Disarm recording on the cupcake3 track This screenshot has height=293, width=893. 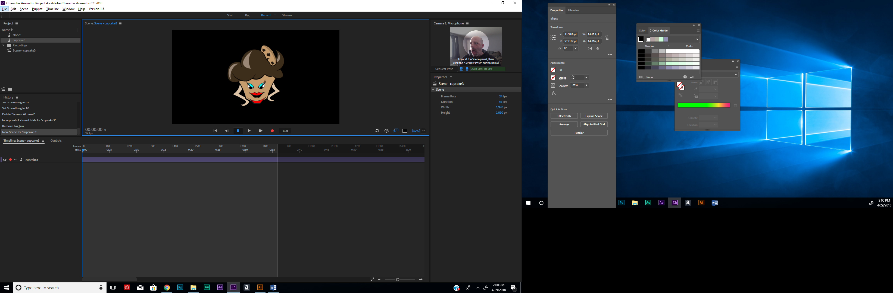pos(10,160)
